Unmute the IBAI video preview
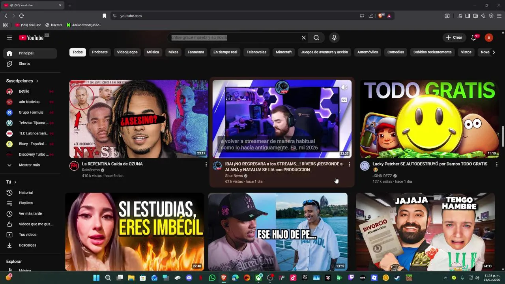The image size is (505, 284). pos(344,88)
